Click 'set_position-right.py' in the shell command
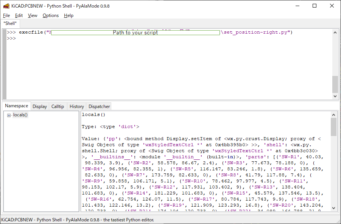This screenshot has height=224, width=341. pyautogui.click(x=255, y=32)
